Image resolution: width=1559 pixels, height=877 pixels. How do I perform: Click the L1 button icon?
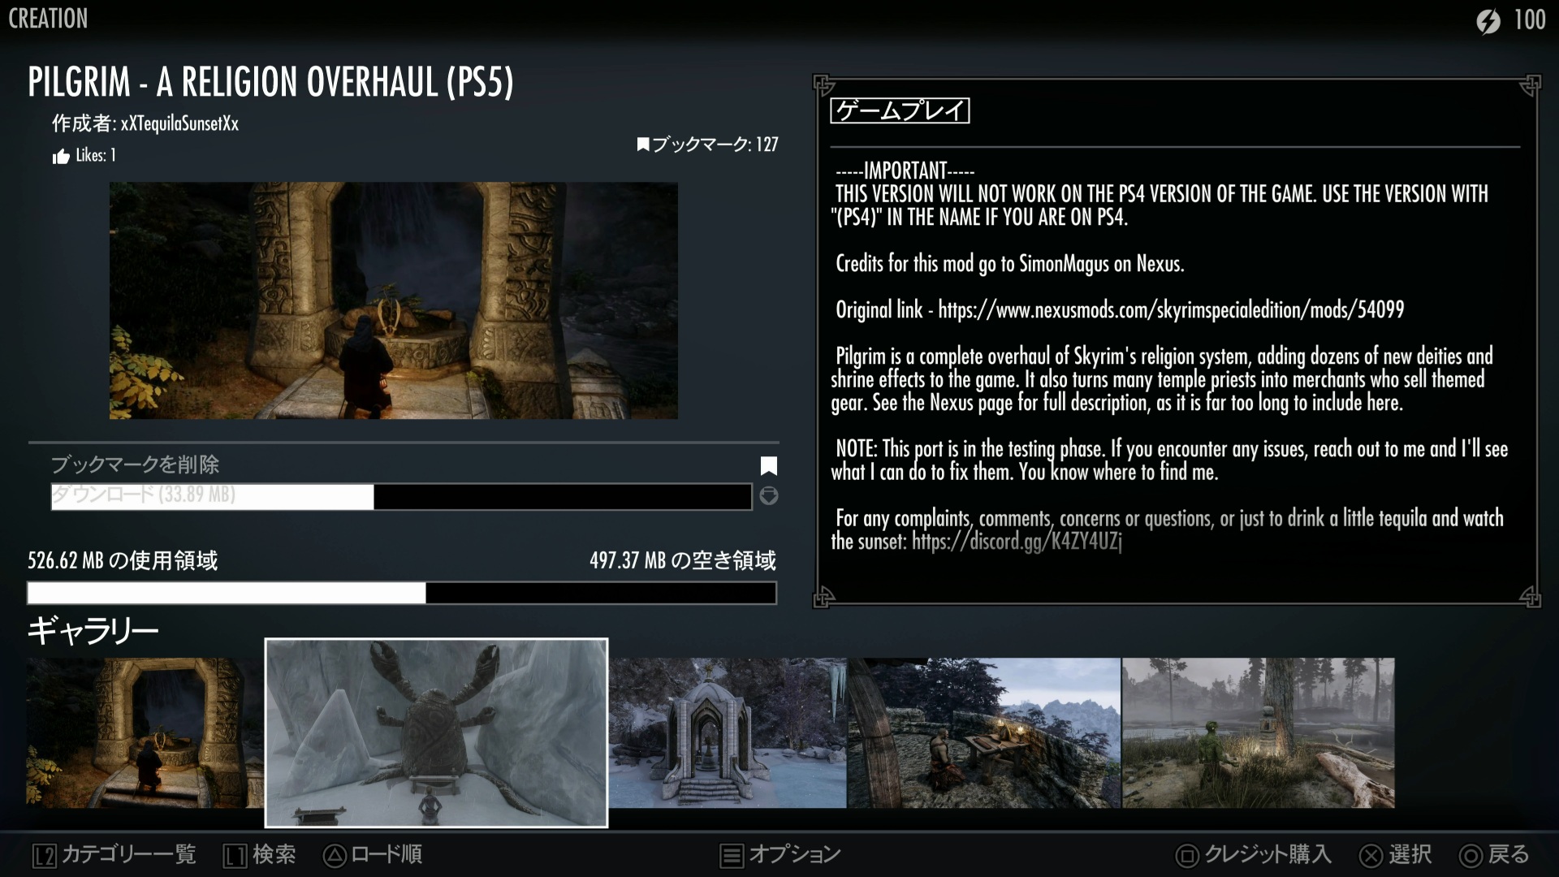pyautogui.click(x=235, y=855)
